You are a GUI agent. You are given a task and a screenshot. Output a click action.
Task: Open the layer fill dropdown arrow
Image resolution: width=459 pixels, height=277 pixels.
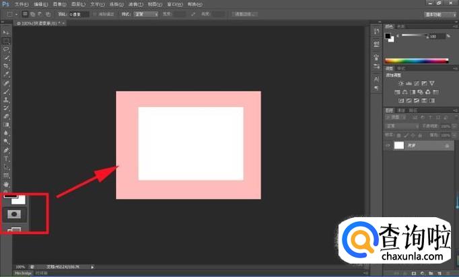coord(454,135)
